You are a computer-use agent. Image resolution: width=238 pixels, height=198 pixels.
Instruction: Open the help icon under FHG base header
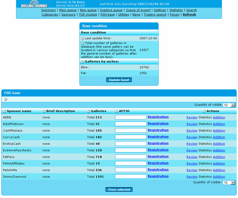tap(6, 99)
